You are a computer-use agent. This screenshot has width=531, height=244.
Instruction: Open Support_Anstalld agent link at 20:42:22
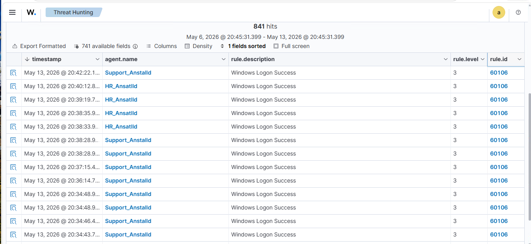coord(128,73)
